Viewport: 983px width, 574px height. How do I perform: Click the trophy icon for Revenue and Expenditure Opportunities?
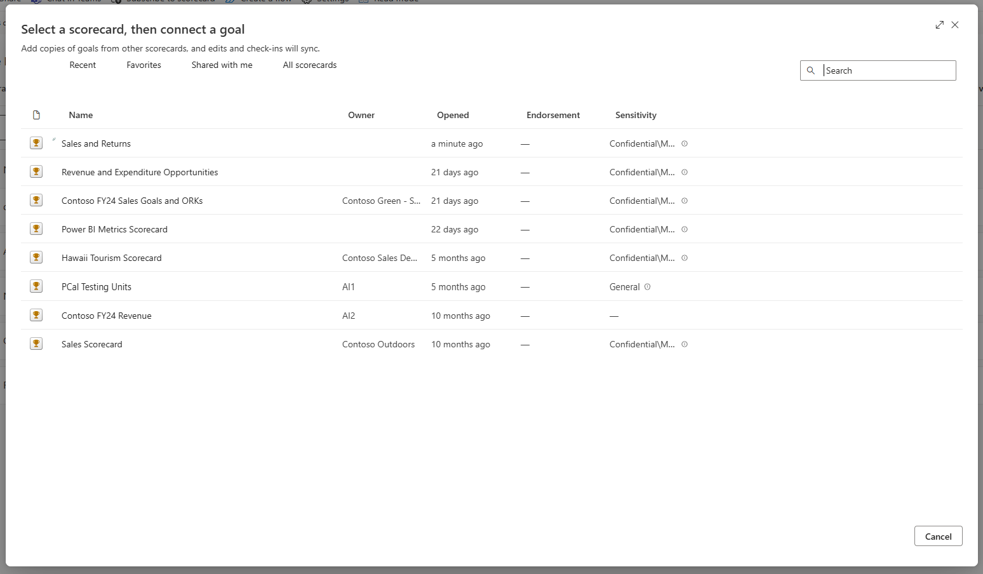36,171
